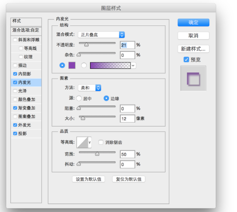Open the 等高线 contour curve picker

pos(82,142)
